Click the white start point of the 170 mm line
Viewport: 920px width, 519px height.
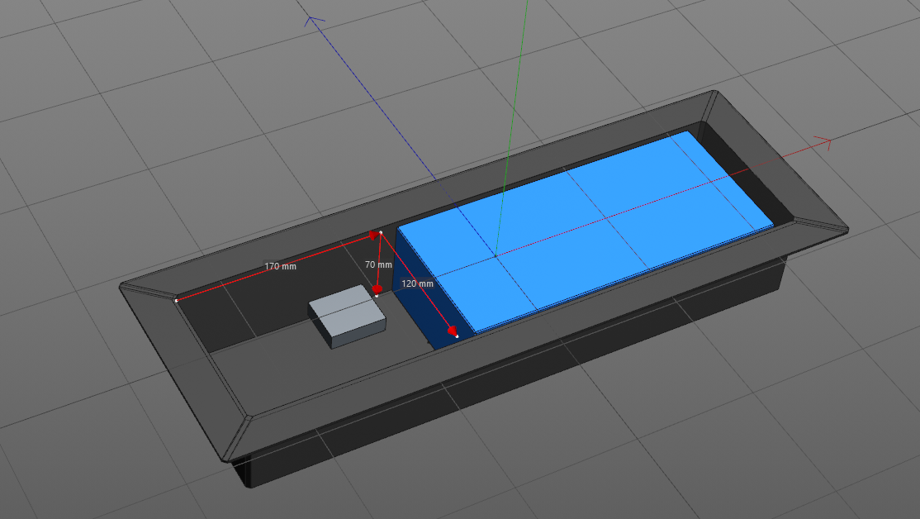click(176, 301)
